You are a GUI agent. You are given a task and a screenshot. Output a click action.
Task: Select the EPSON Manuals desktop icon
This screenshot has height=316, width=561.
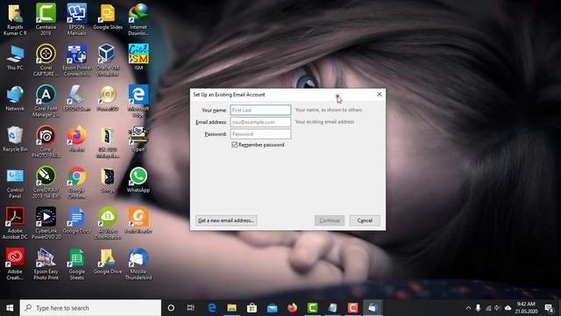(76, 19)
